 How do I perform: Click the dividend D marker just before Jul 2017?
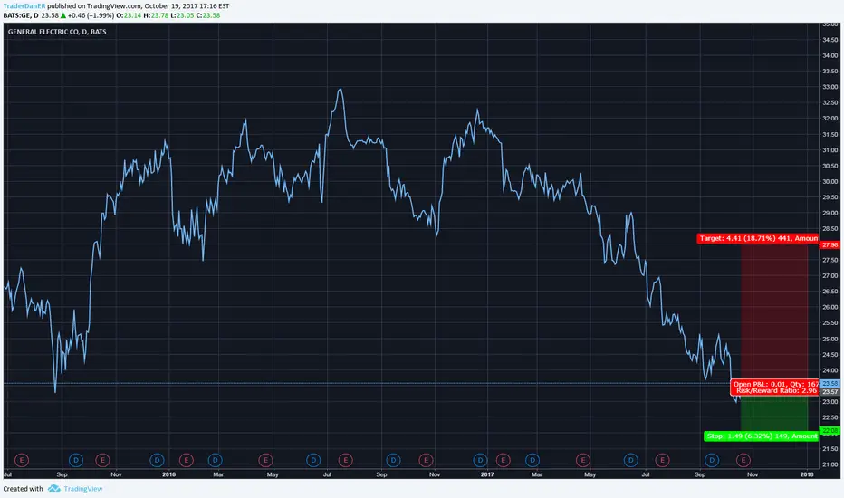[630, 460]
